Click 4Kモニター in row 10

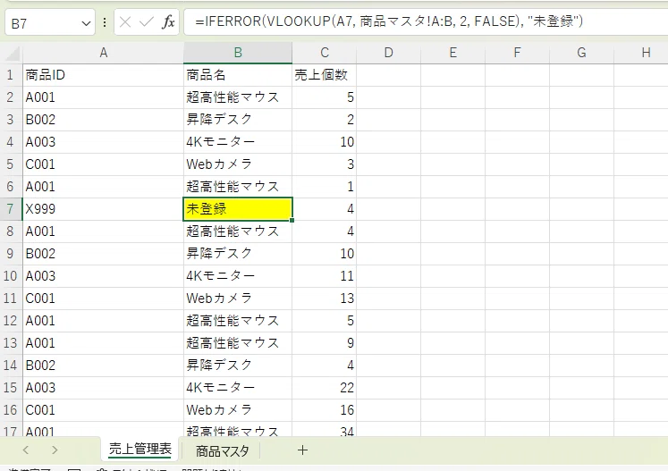[x=238, y=276]
